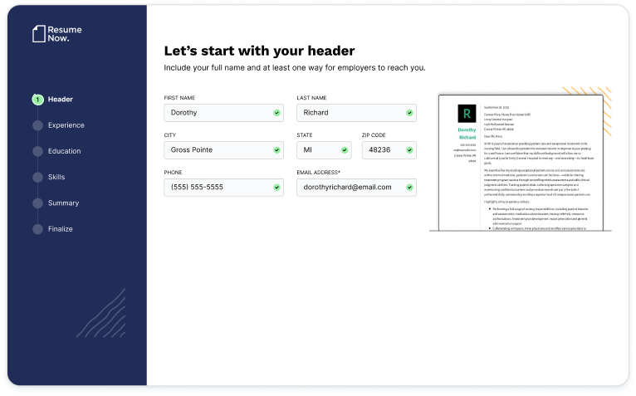Viewport: 636px width, 396px height.
Task: Click the Skills step circle marker
Action: (x=37, y=177)
